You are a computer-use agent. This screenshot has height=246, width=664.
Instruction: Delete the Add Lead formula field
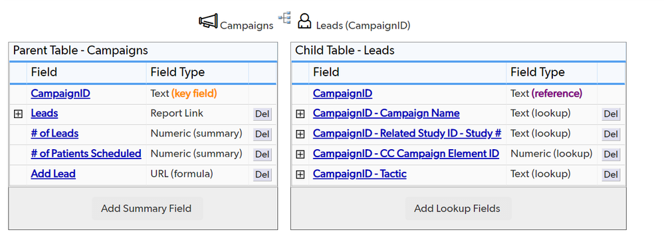pyautogui.click(x=263, y=174)
